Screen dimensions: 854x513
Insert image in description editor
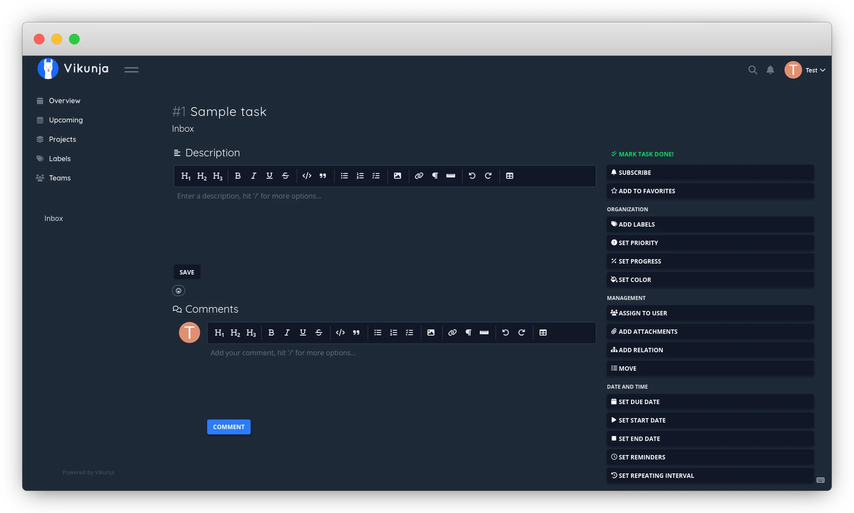398,176
